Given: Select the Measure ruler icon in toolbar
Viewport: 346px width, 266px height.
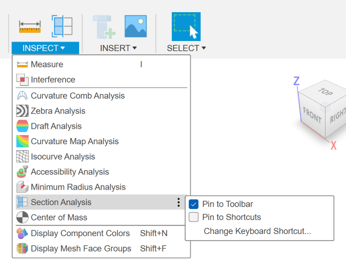Looking at the screenshot, I should [30, 27].
